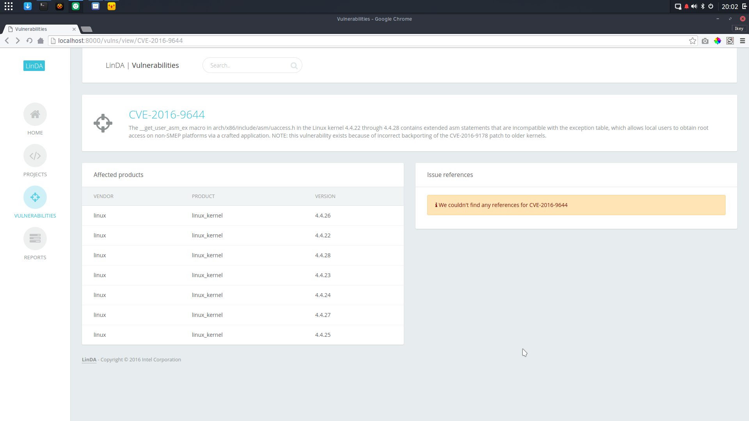Open PROJECTS in the sidebar
Screen dimensions: 749x421
35,161
